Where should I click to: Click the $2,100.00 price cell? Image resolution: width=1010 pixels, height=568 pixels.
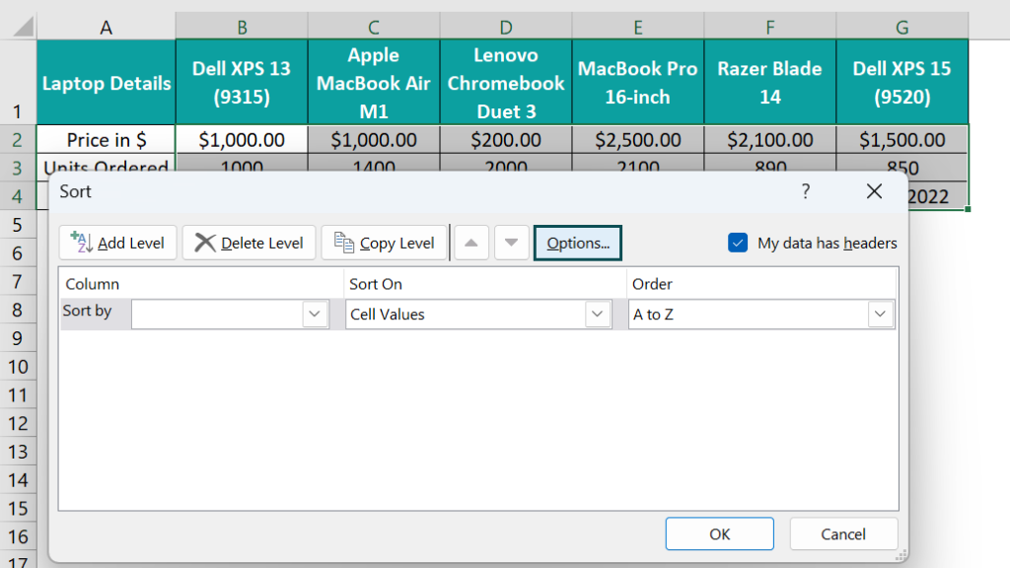click(x=769, y=140)
